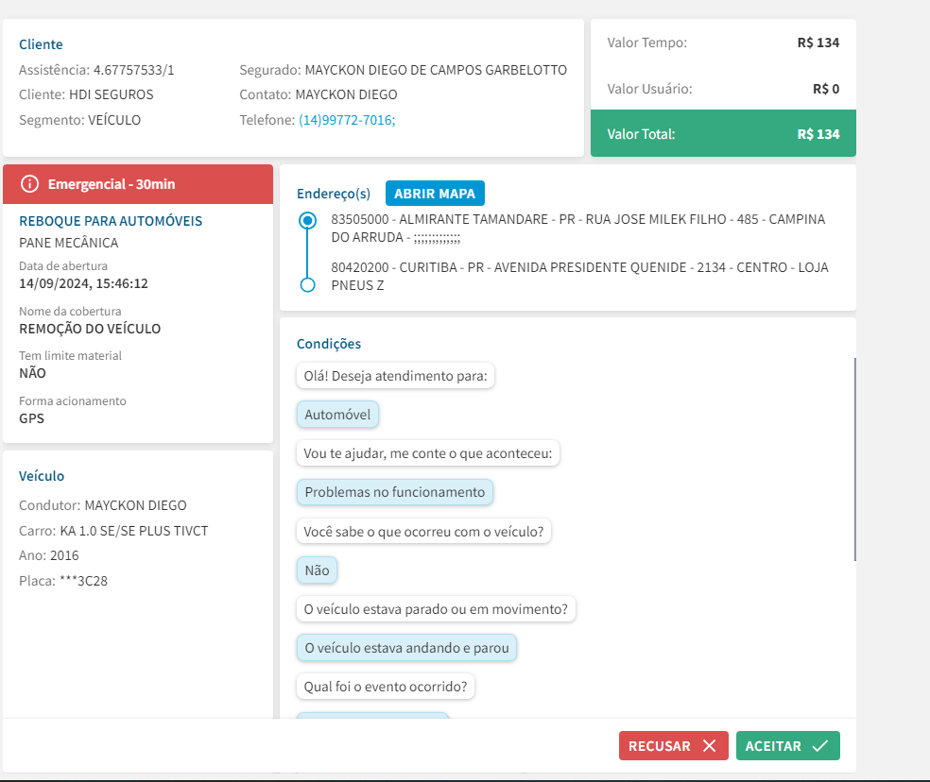The width and height of the screenshot is (930, 782).
Task: Click the Automóvel answer chip
Action: (337, 415)
